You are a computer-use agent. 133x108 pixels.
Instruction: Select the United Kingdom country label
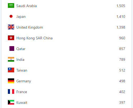tap(30, 28)
